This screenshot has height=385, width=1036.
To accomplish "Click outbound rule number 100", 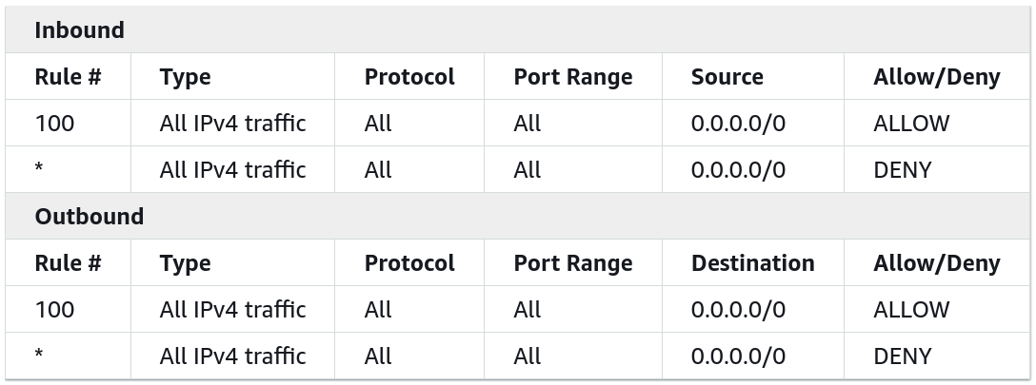I will 54,310.
